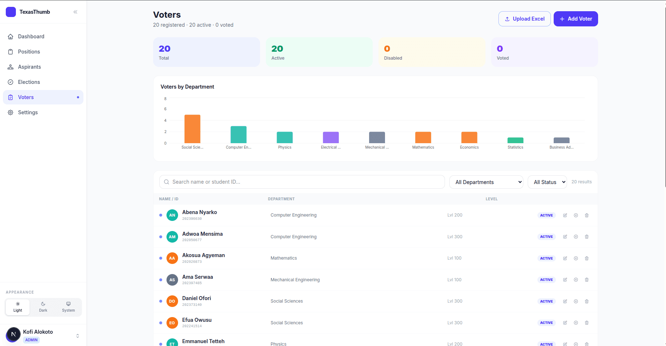Open the Elections section

click(x=29, y=82)
